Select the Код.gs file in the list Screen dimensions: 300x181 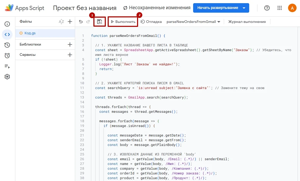tap(30, 33)
